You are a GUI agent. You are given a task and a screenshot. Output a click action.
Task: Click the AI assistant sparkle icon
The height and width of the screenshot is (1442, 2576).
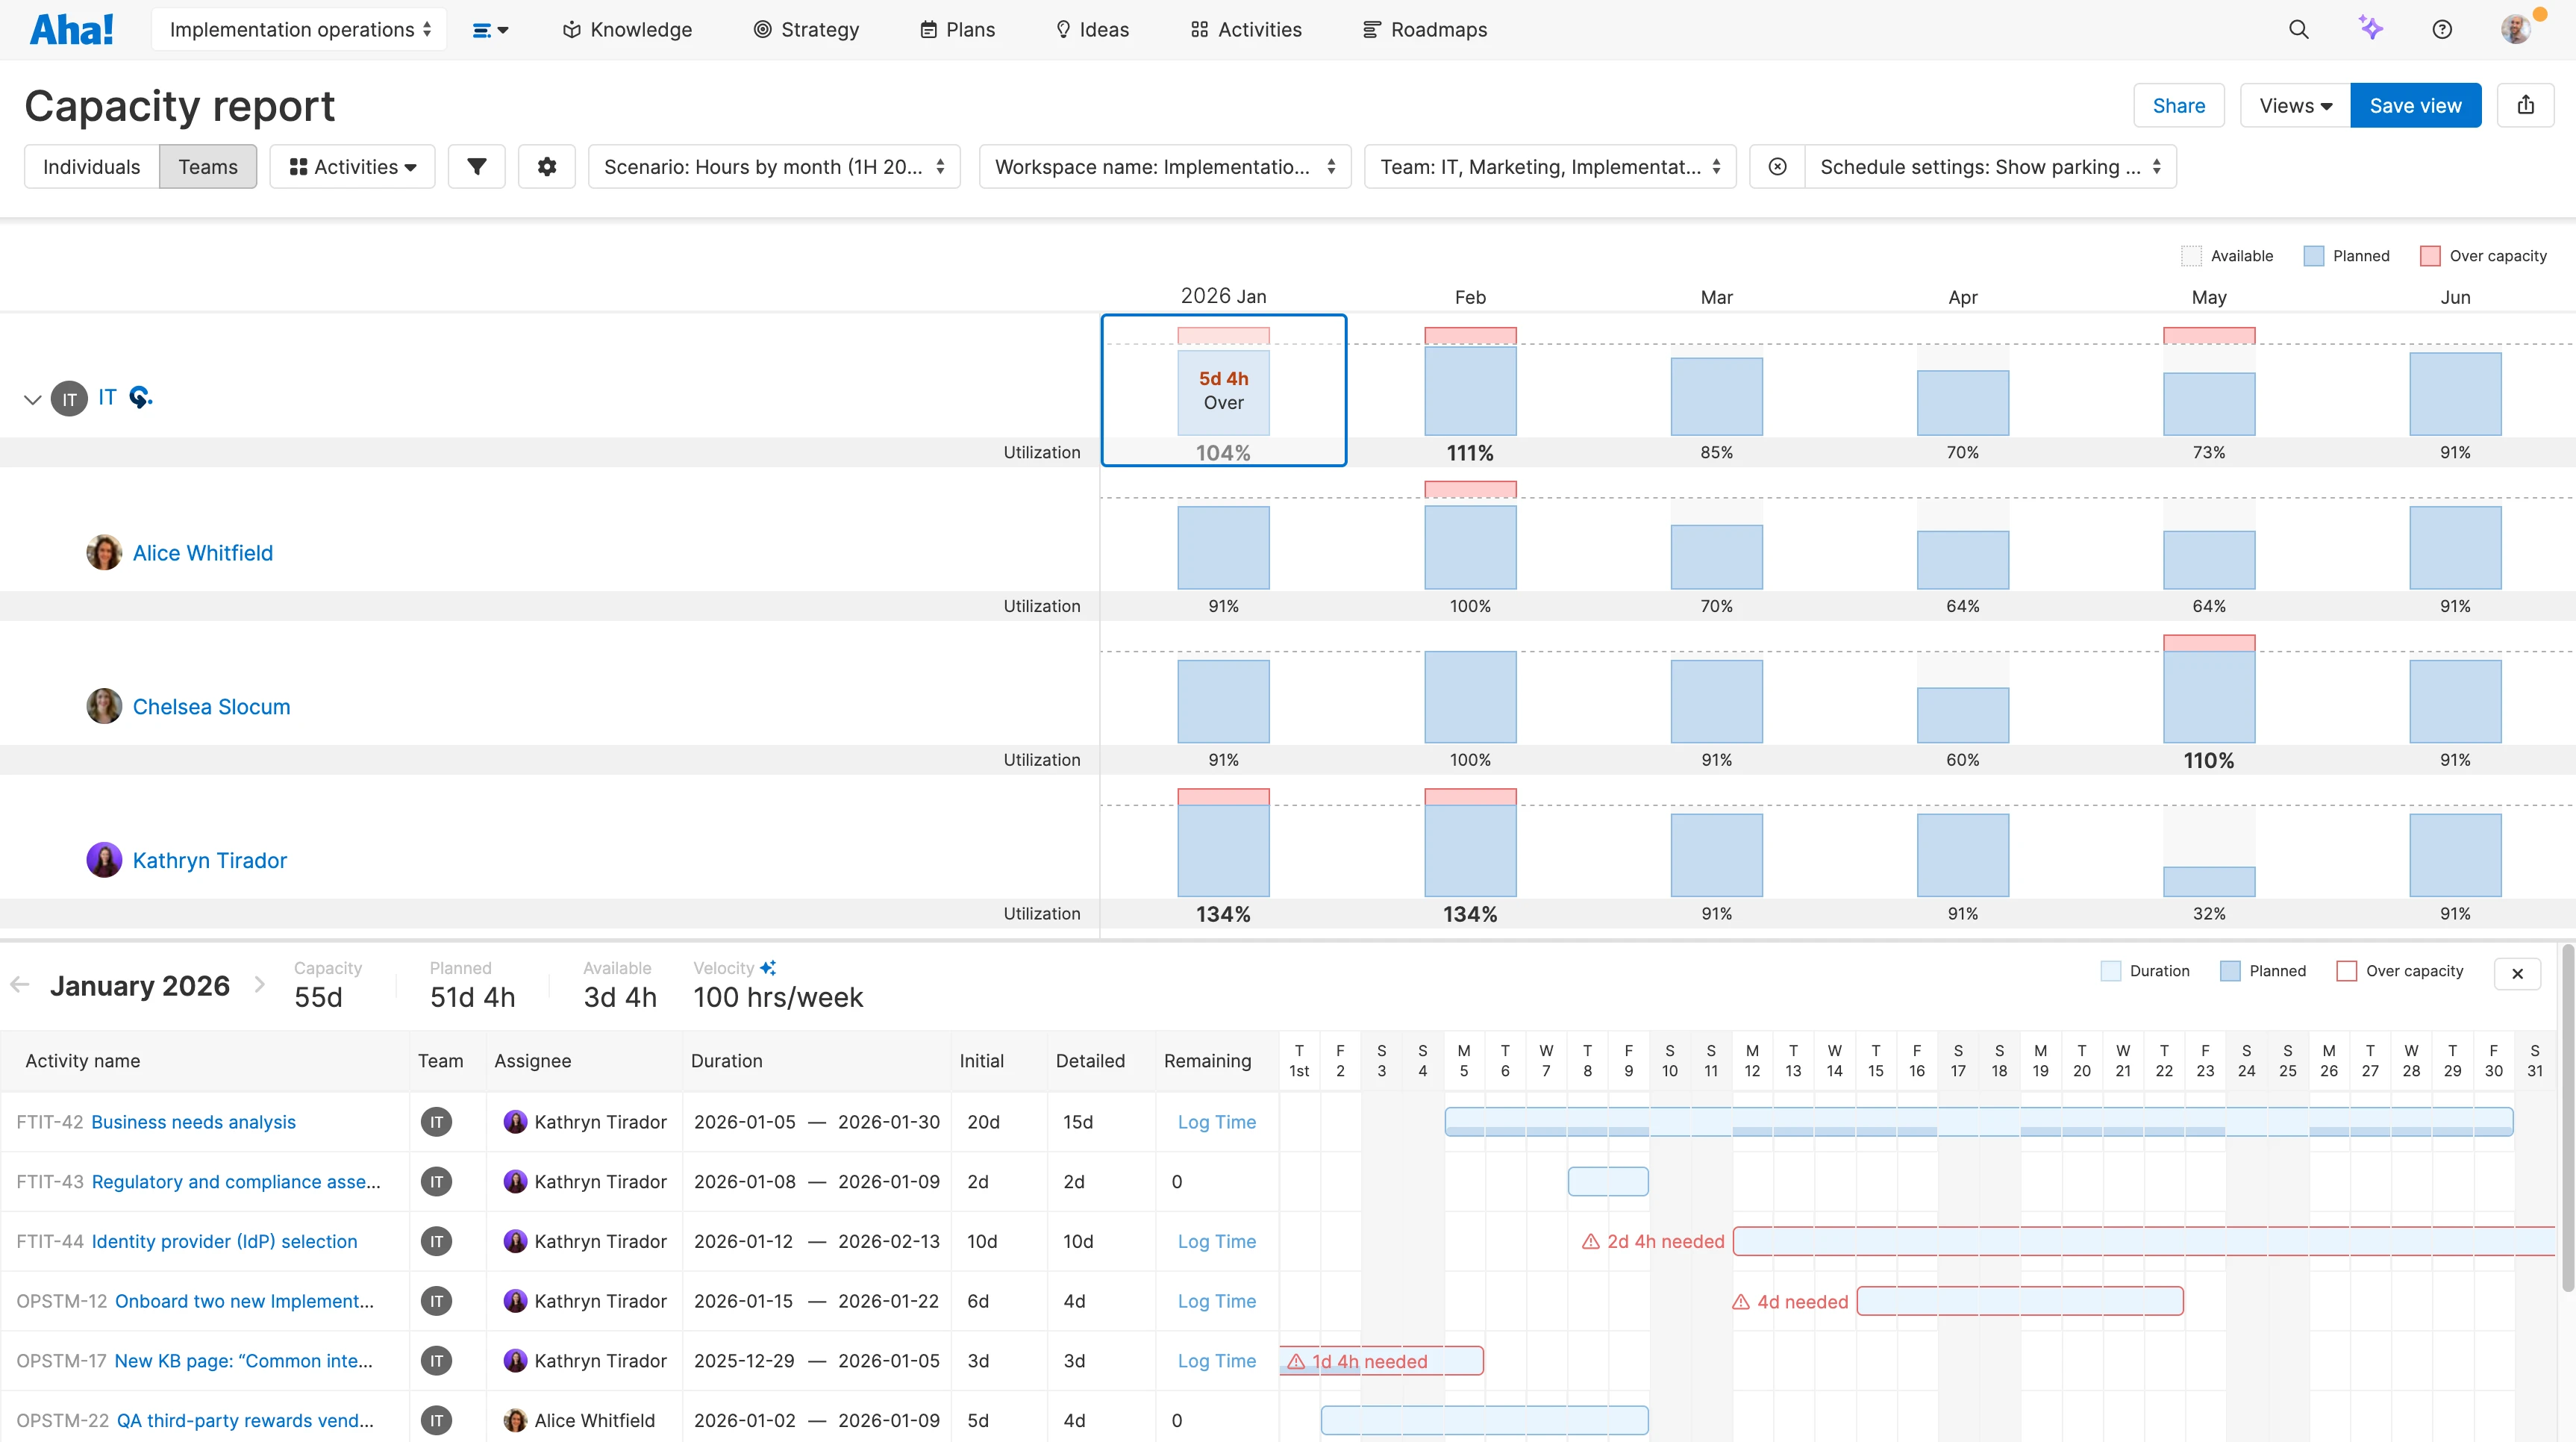pyautogui.click(x=2370, y=28)
